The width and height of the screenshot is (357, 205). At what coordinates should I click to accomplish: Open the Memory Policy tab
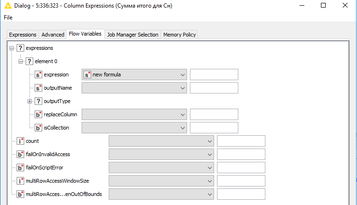pos(179,35)
